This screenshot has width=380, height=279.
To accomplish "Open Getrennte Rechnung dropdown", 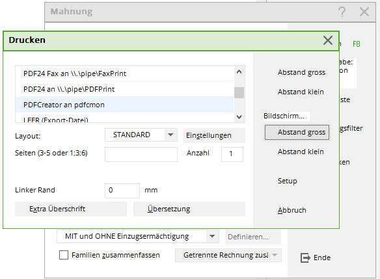I will point(275,255).
